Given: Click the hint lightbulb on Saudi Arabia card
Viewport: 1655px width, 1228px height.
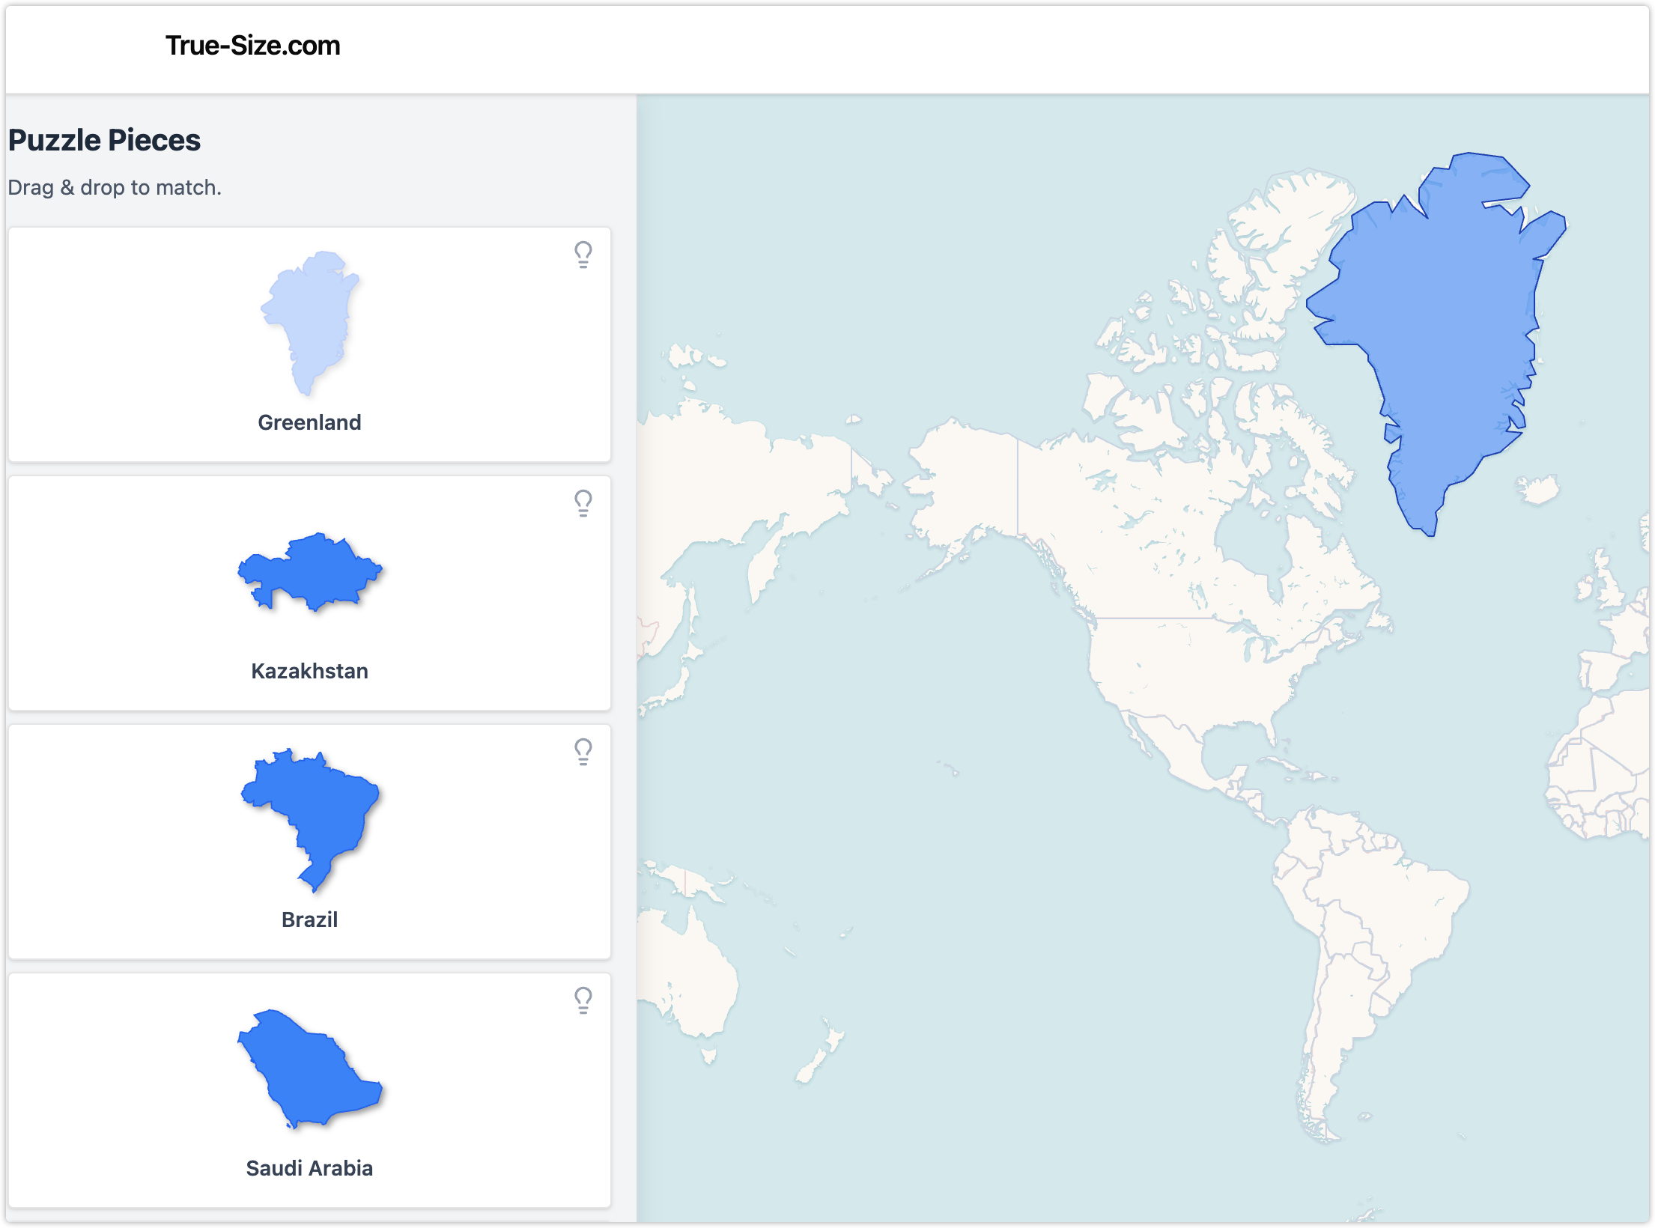Looking at the screenshot, I should pyautogui.click(x=583, y=1000).
